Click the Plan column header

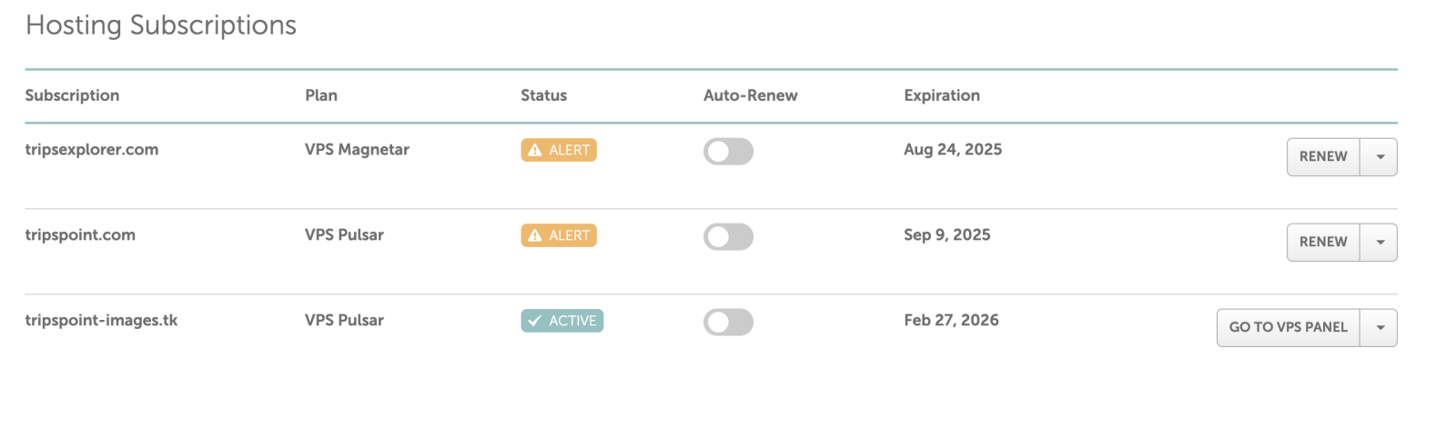(x=321, y=95)
